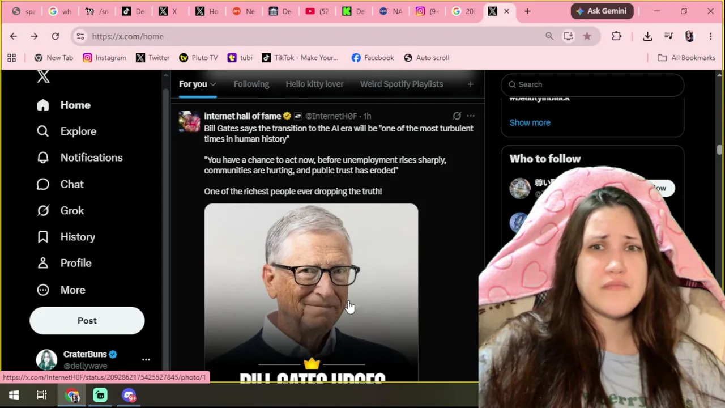Click the X search input field
725x408 pixels.
(x=592, y=84)
